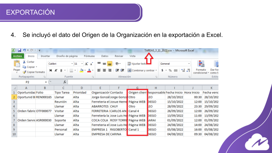Viewport: 272px width, 153px height.
Task: Switch to the Insertar tab
Action: (45, 56)
